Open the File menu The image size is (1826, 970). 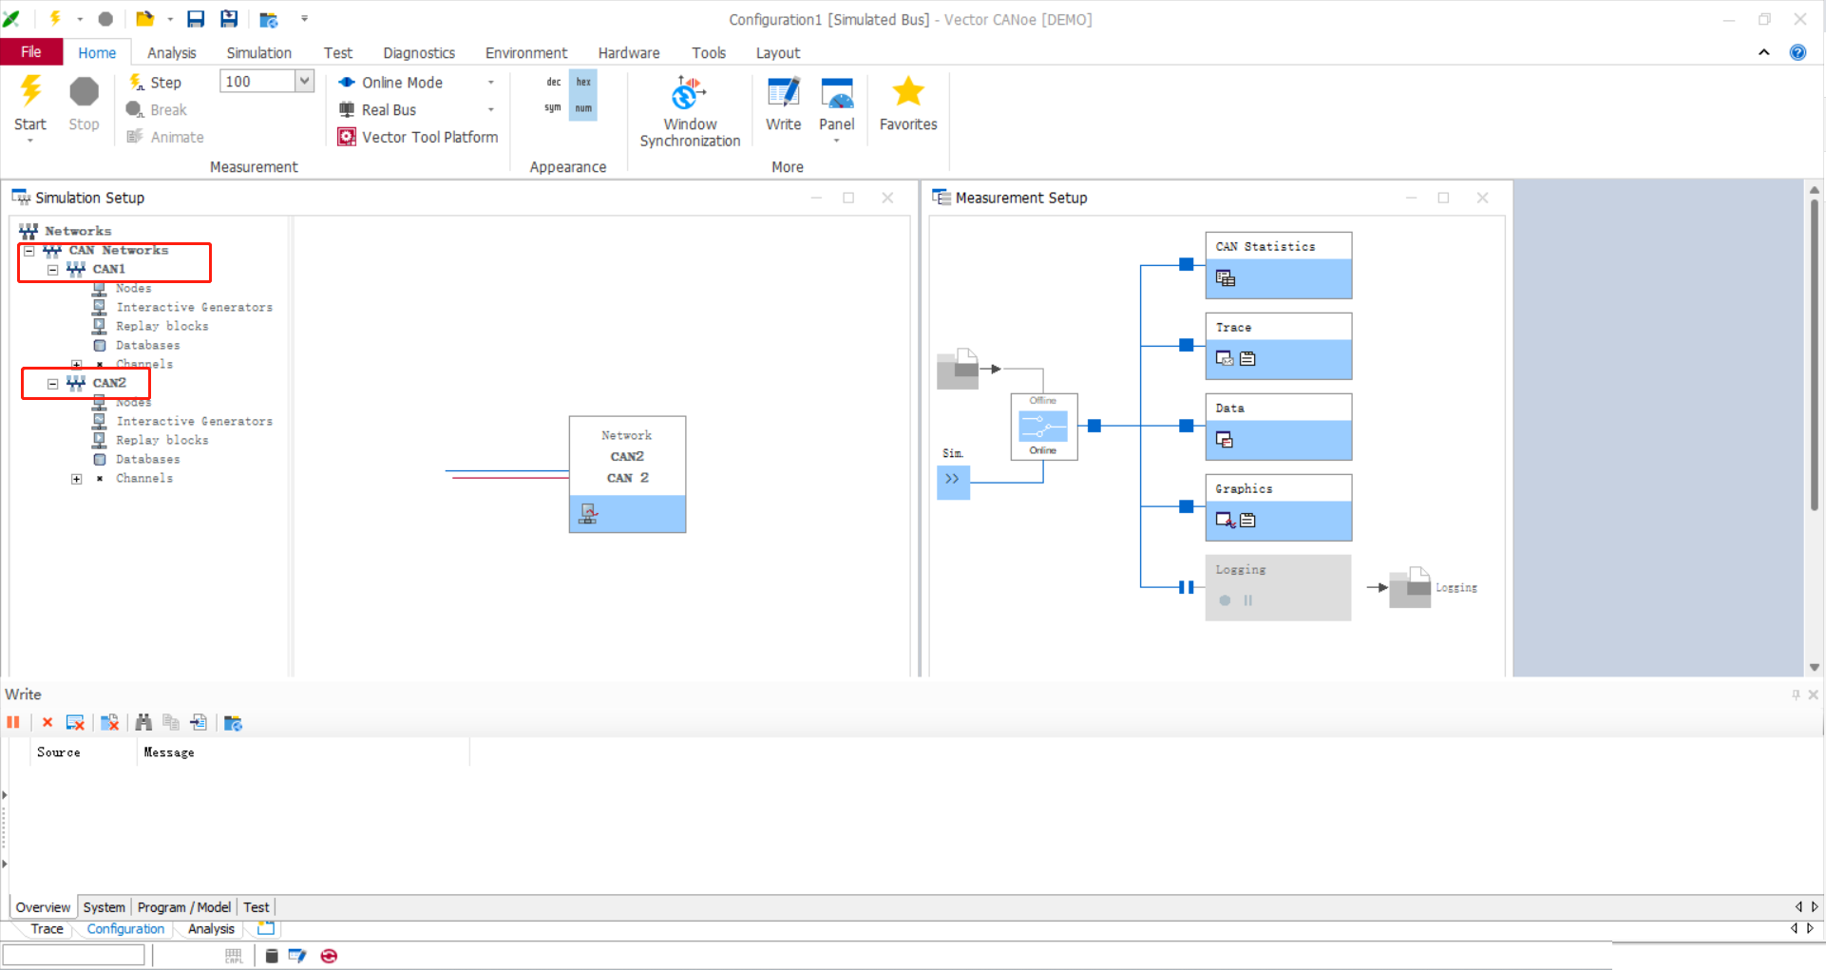coord(31,52)
